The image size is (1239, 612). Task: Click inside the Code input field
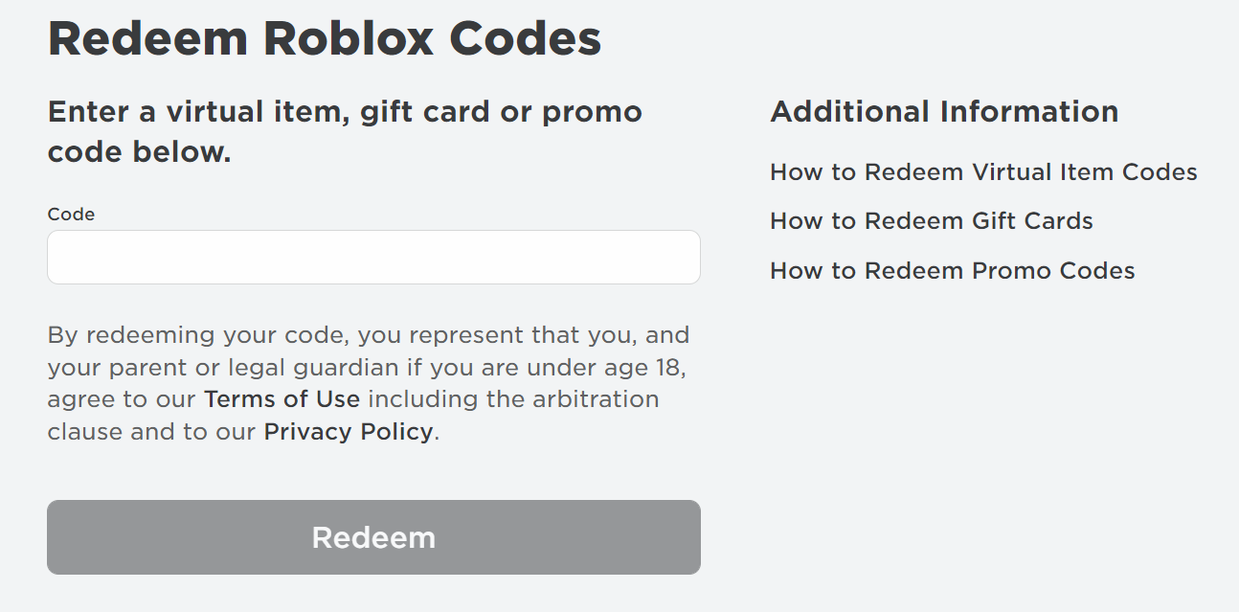373,257
